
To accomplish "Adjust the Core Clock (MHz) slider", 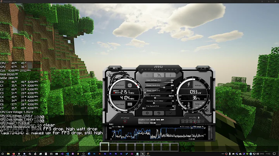I will [159, 98].
